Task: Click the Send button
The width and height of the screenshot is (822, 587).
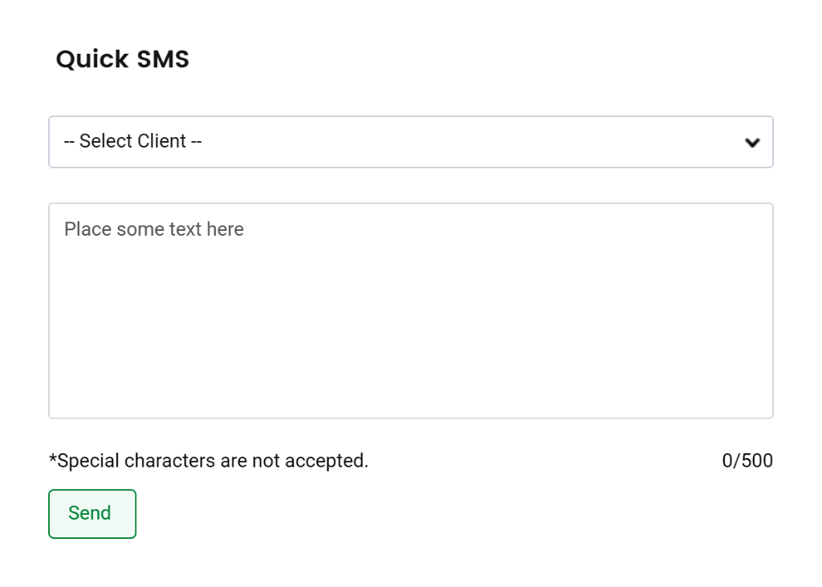Action: [92, 513]
